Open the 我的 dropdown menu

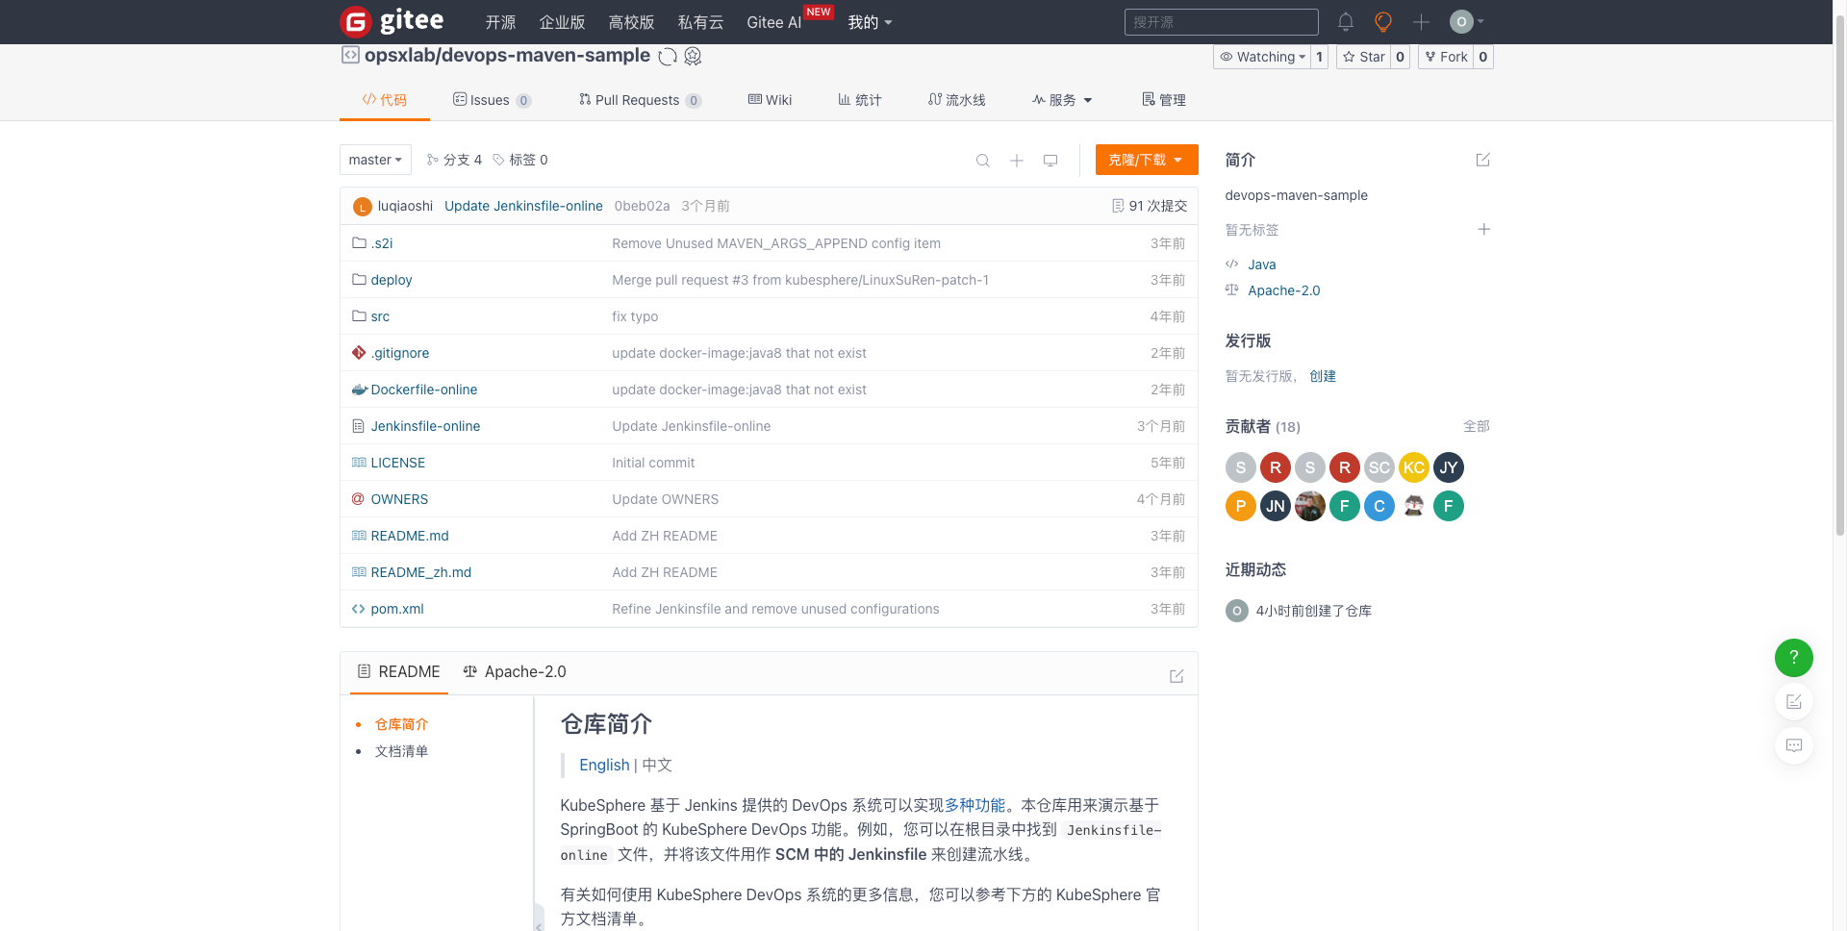[x=870, y=22]
